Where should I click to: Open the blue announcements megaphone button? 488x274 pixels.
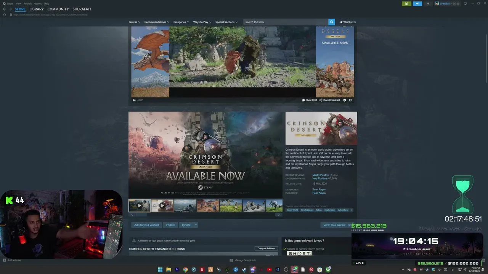click(417, 3)
